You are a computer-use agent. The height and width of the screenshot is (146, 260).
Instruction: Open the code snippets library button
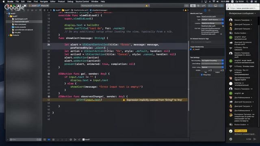pos(186,6)
